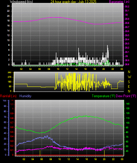Click the 180 value on the wind direction axis
137x163 pixels.
(x=9, y=82)
